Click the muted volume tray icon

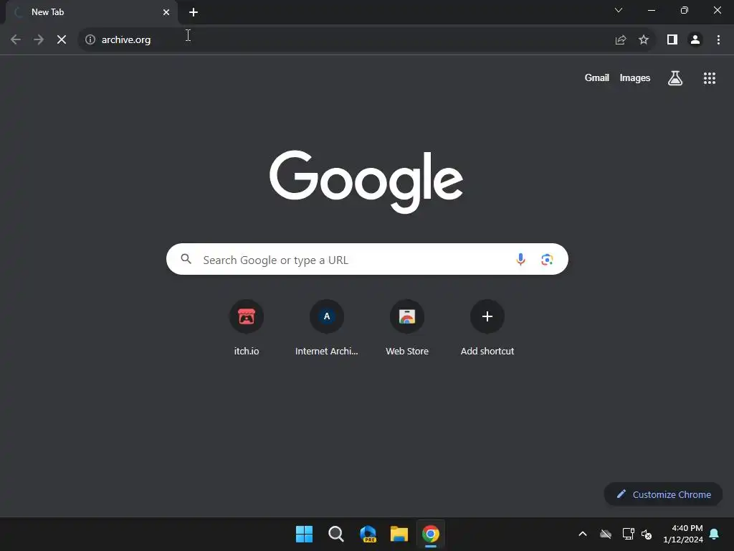[647, 534]
